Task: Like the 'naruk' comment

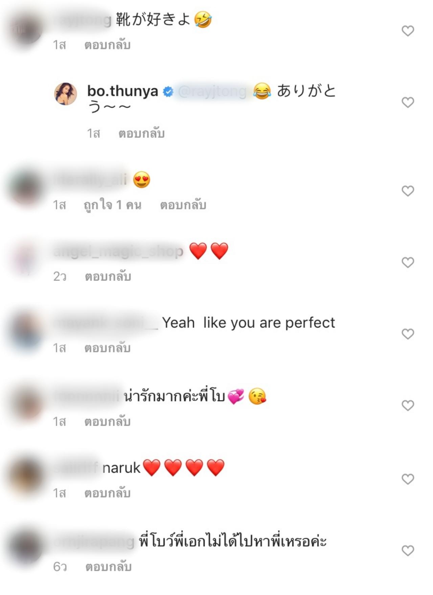Action: point(408,479)
